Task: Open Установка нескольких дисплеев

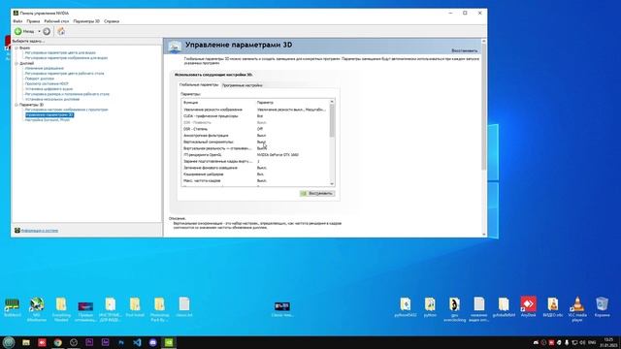Action: pos(52,99)
